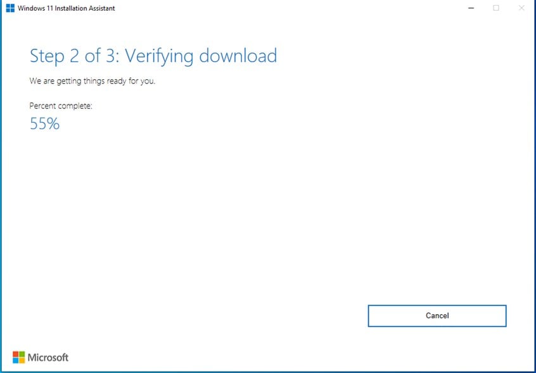Click "Step 2 of 3" in the heading

click(x=73, y=56)
